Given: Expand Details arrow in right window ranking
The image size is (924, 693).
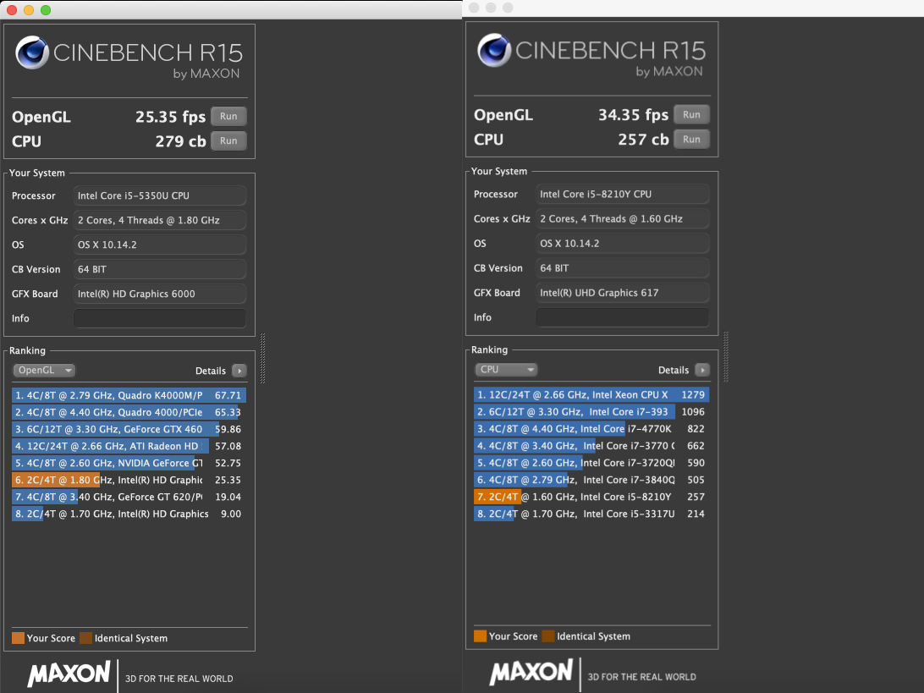Looking at the screenshot, I should click(x=701, y=370).
